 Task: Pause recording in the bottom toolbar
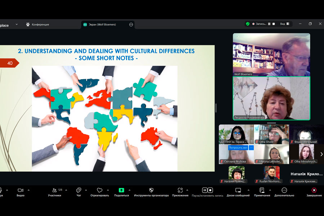coord(204,190)
